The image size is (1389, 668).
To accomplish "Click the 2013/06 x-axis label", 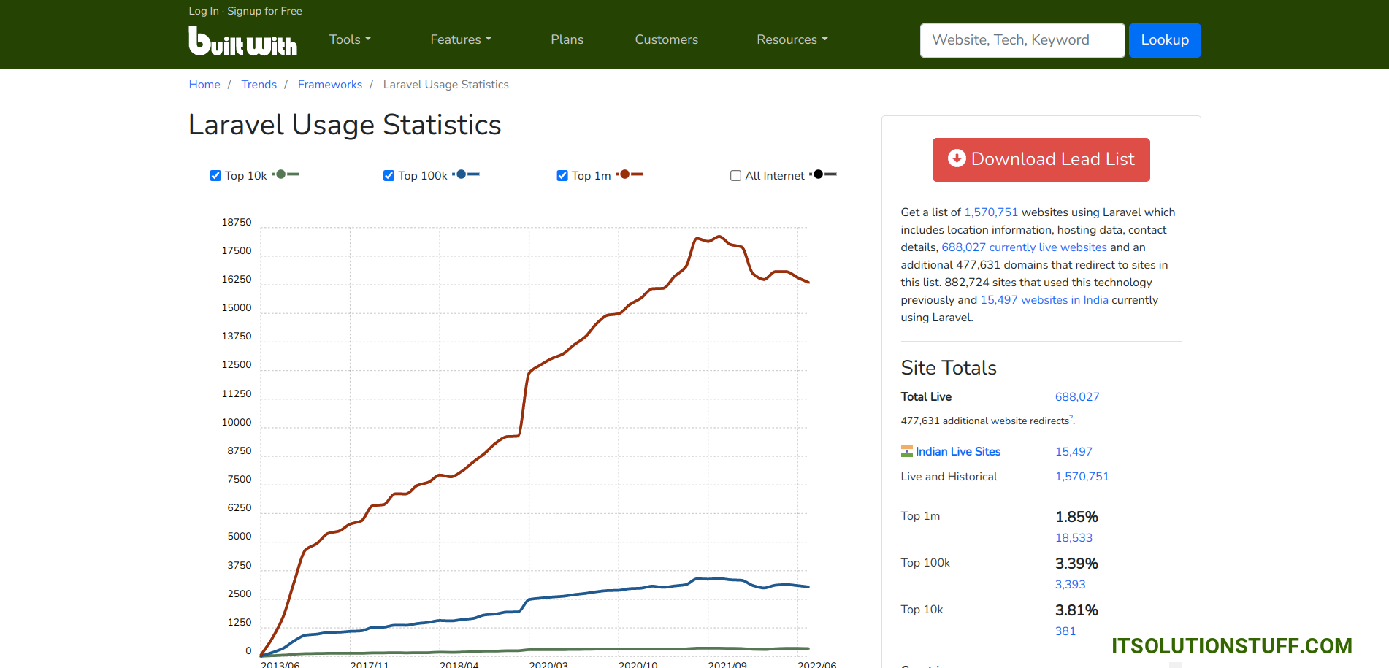I will pyautogui.click(x=280, y=664).
